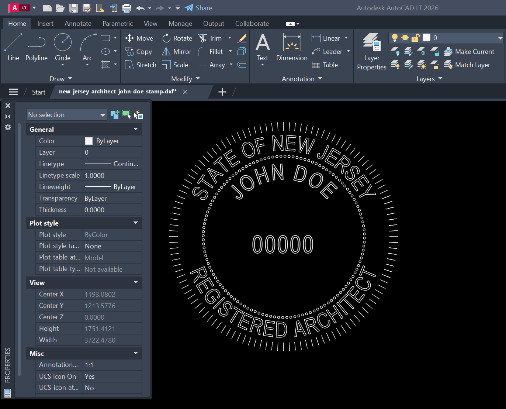Image resolution: width=506 pixels, height=409 pixels.
Task: Use the Stretch command
Action: click(141, 65)
